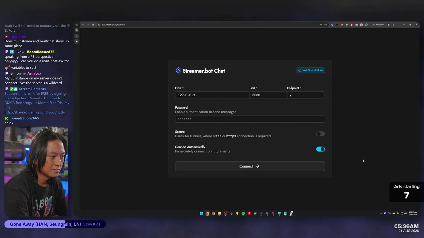The width and height of the screenshot is (424, 238).
Task: Select the Password input field
Action: pyautogui.click(x=250, y=119)
